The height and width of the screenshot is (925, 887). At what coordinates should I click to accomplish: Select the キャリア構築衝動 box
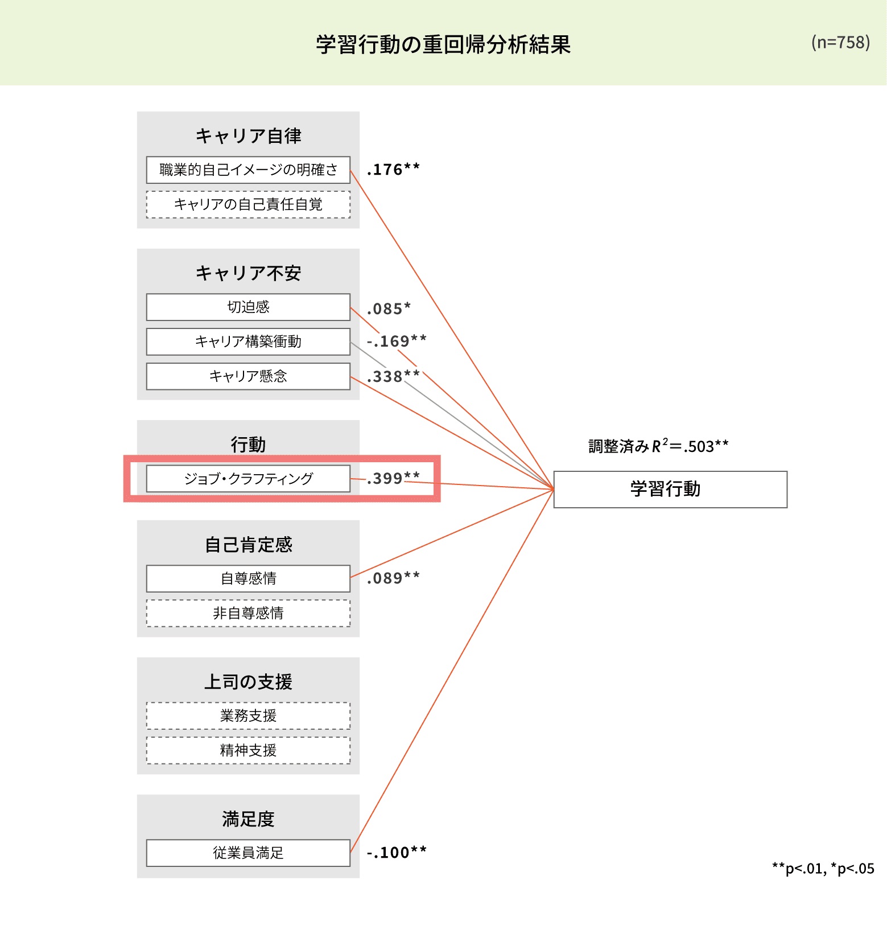248,342
